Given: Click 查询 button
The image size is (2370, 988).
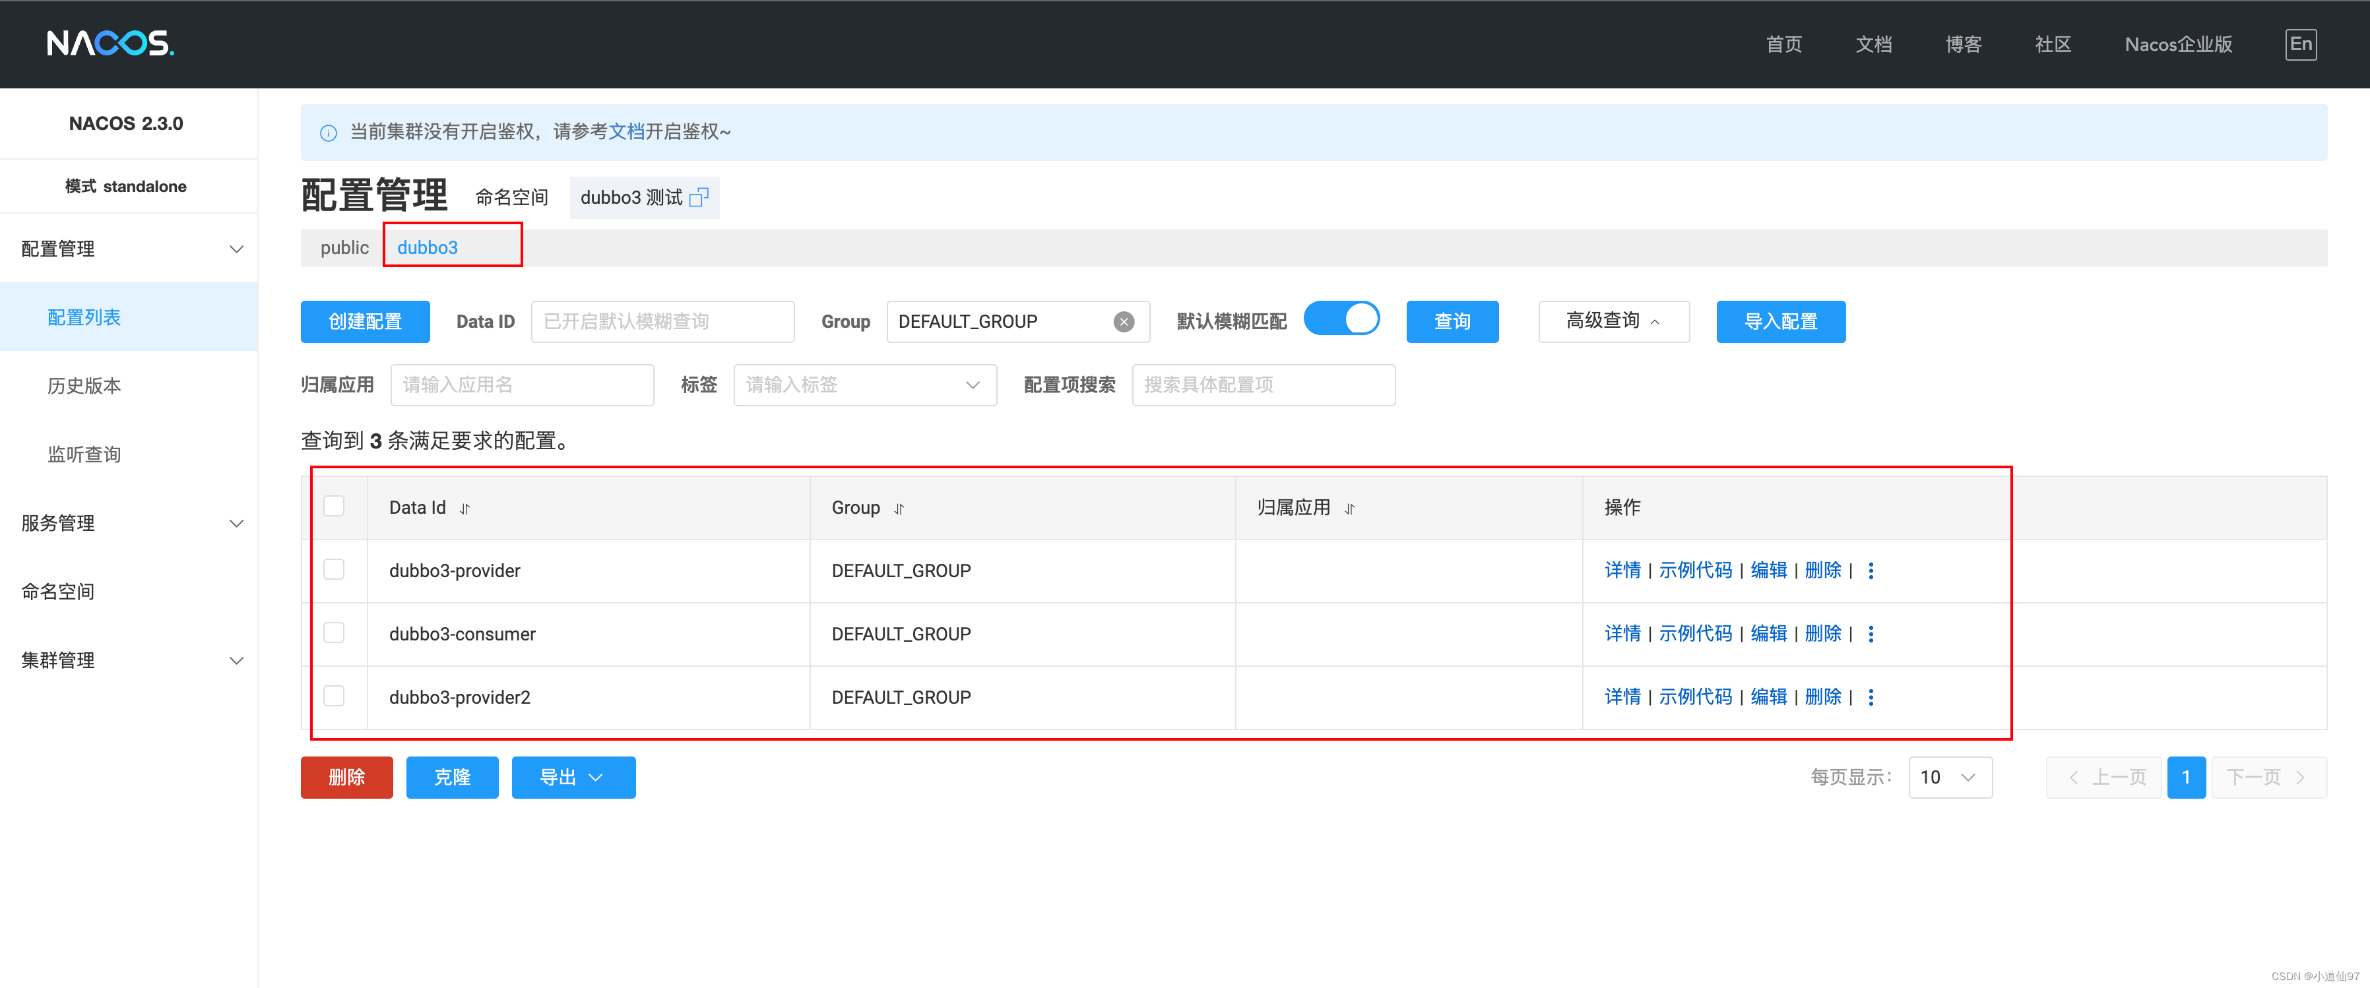Looking at the screenshot, I should pyautogui.click(x=1452, y=322).
